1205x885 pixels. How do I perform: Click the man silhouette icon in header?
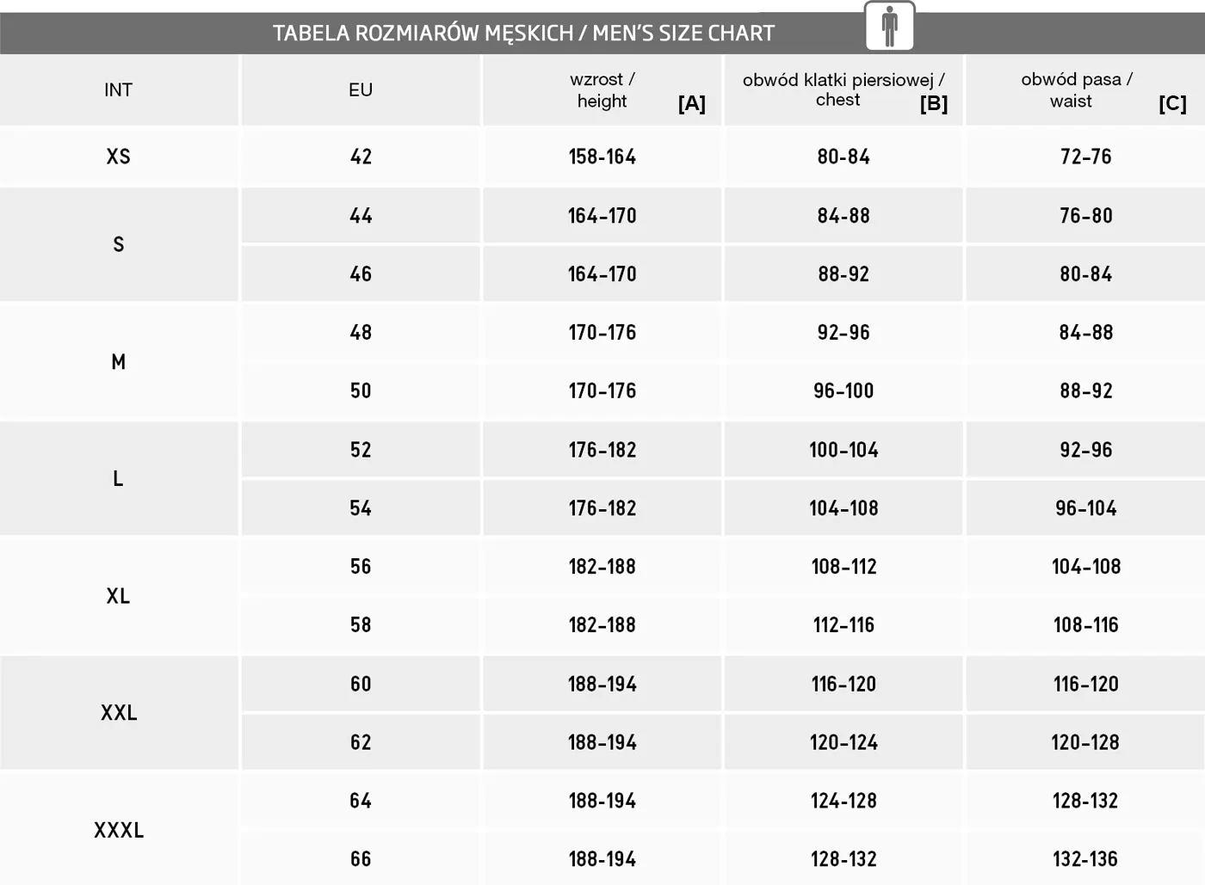pyautogui.click(x=889, y=27)
